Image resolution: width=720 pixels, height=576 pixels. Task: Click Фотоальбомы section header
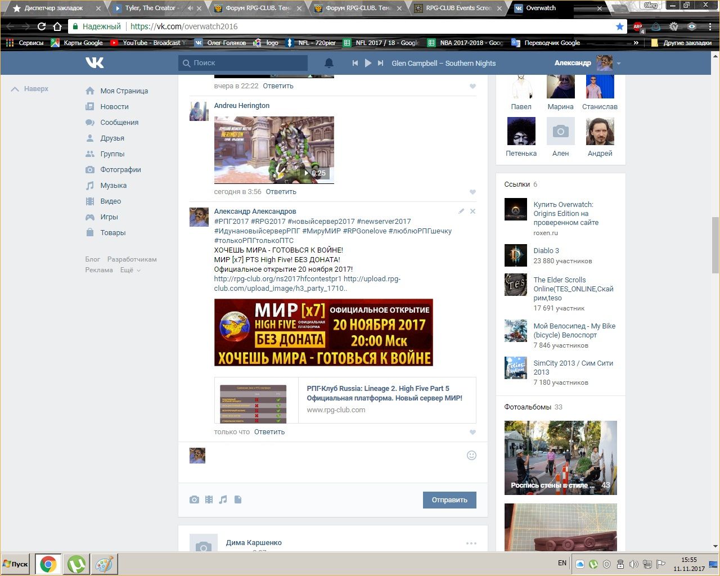point(528,407)
